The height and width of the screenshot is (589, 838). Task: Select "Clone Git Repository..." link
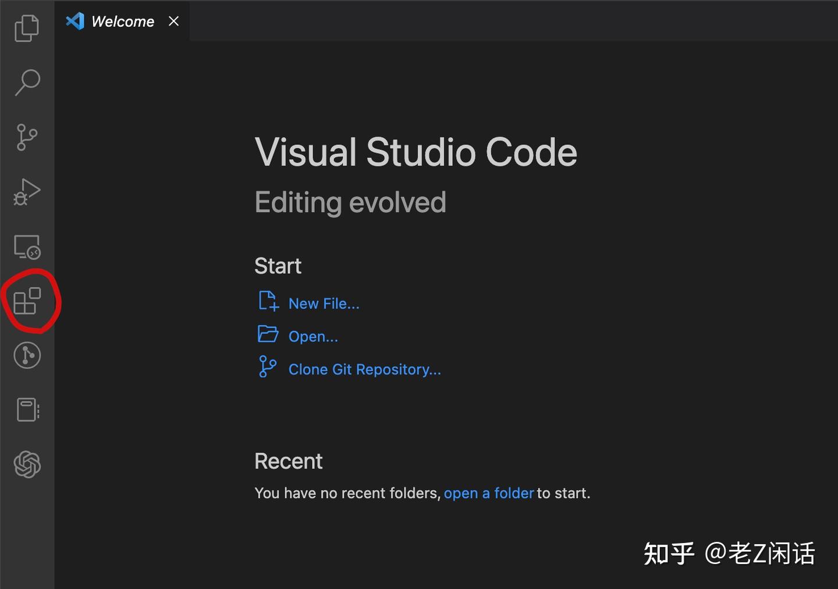pos(364,370)
